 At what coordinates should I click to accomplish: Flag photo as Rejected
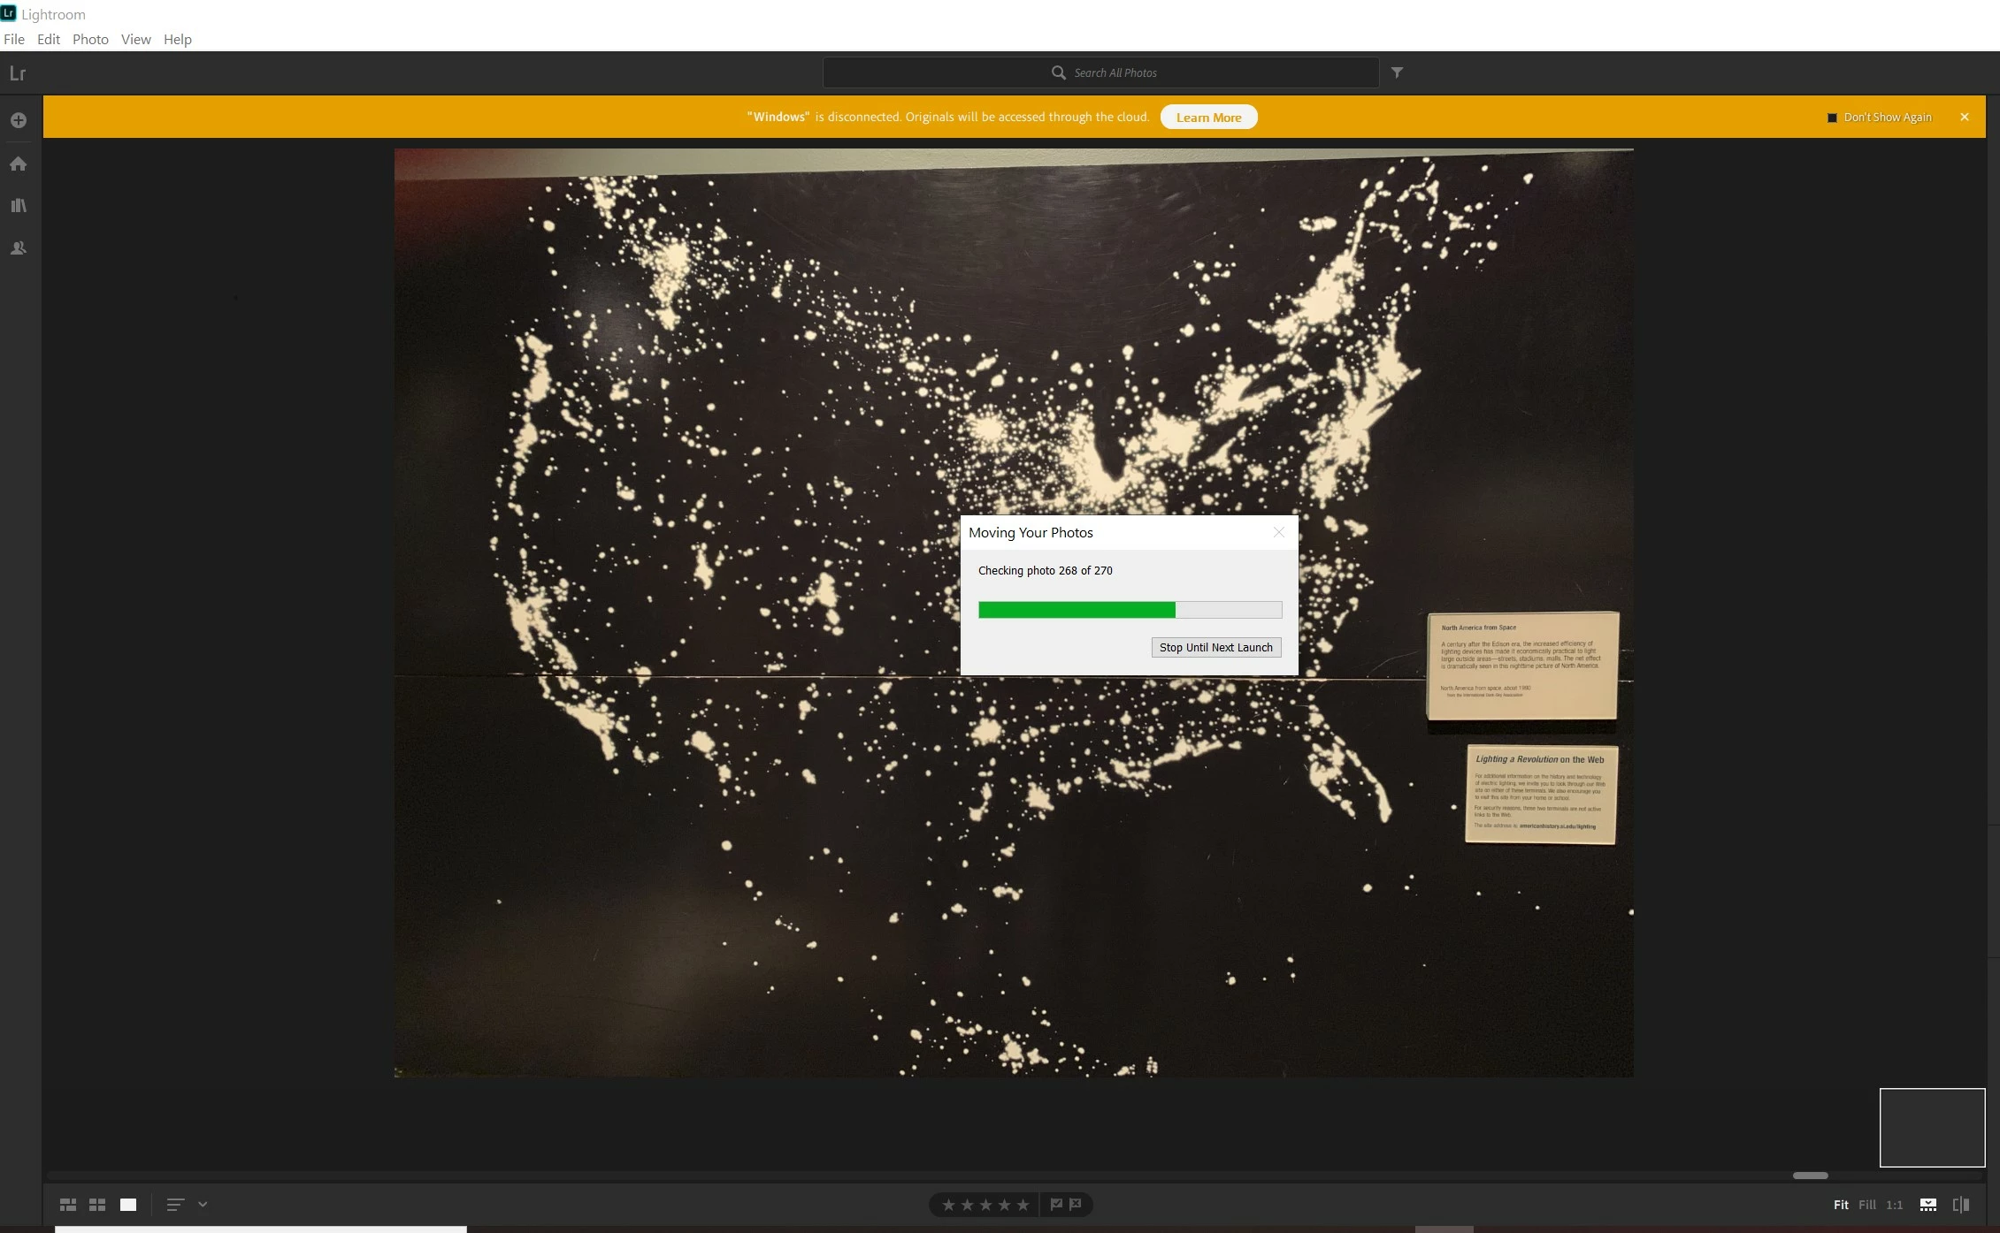1076,1204
